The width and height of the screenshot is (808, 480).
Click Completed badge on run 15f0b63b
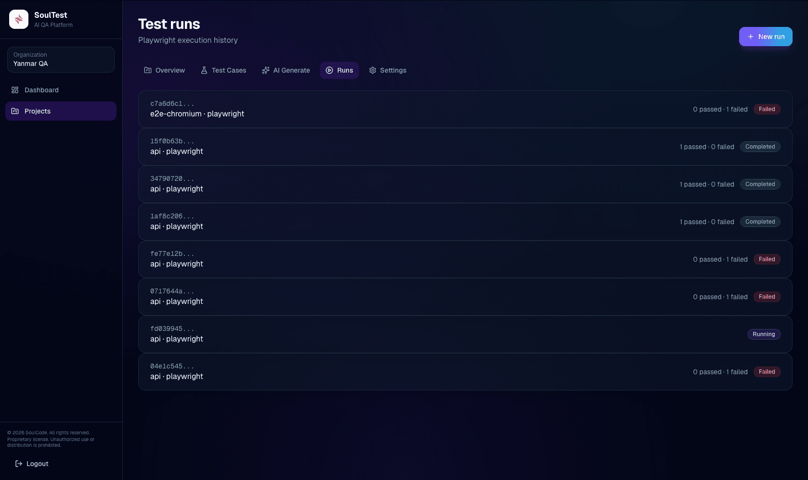(x=760, y=147)
